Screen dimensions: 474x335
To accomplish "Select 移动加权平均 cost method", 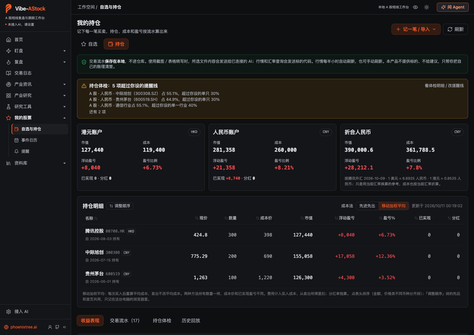I will [x=394, y=206].
